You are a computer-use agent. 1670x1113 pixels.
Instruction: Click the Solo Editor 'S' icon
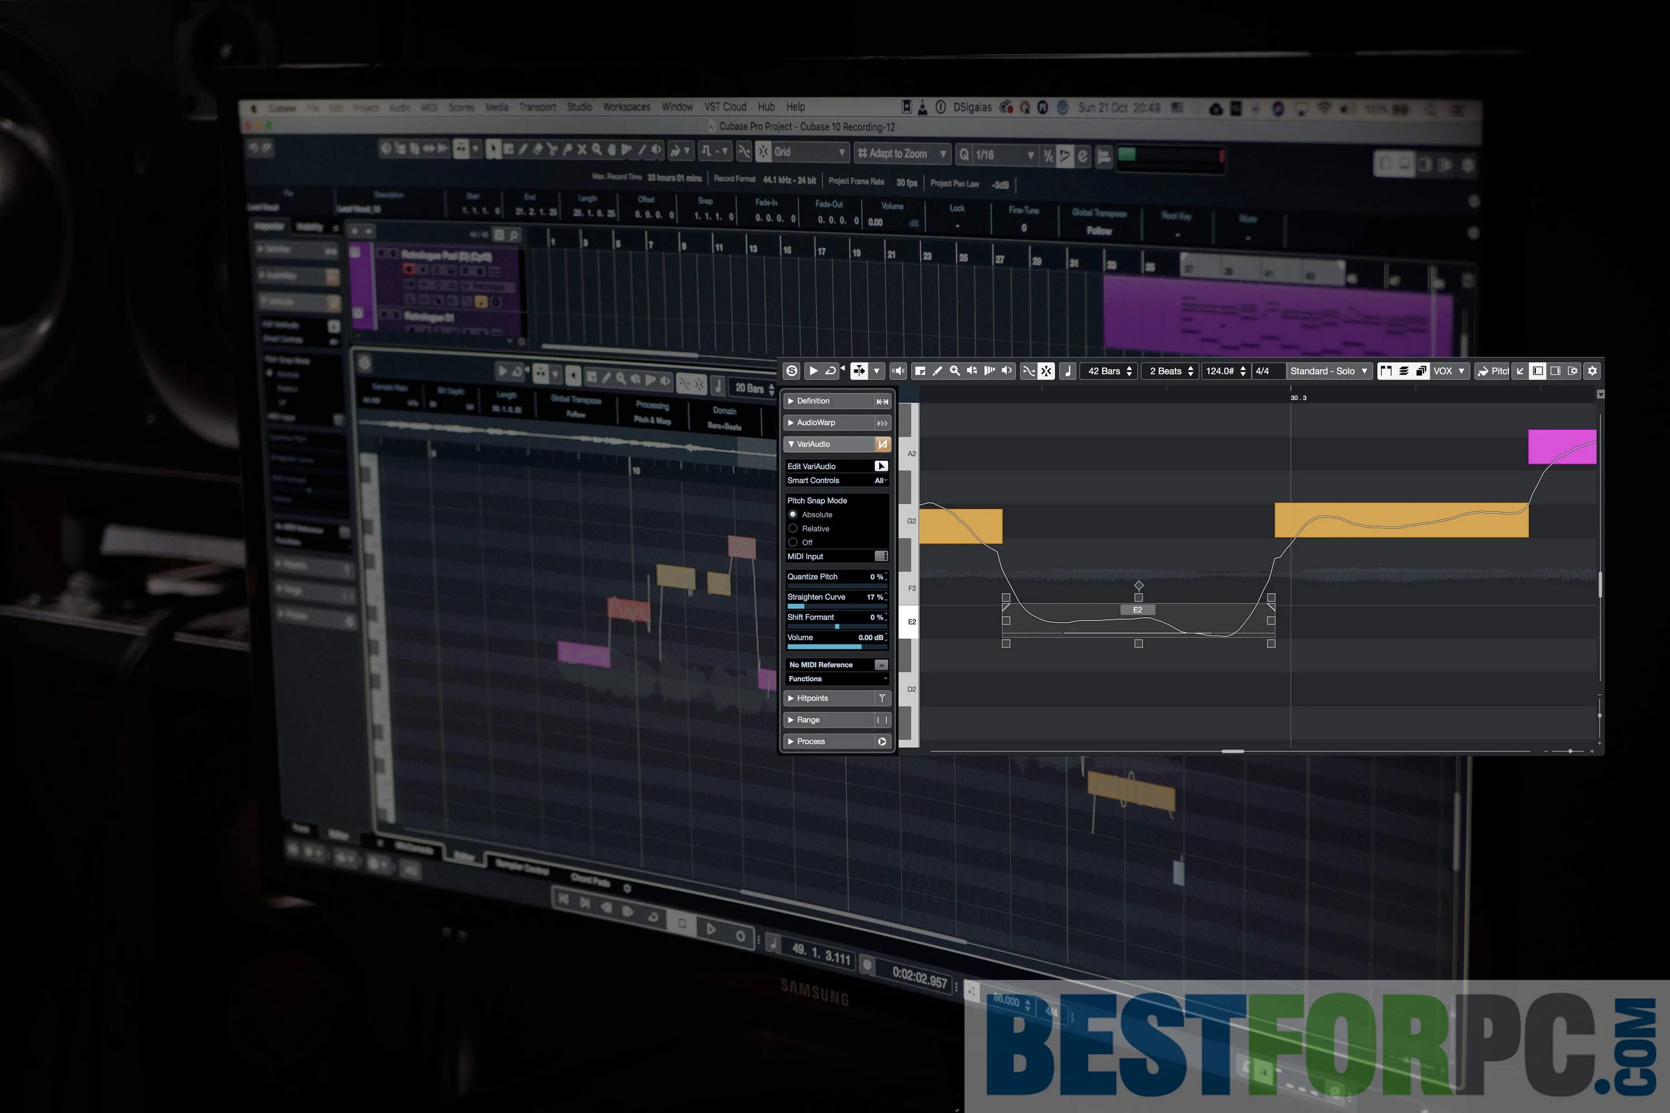point(792,371)
